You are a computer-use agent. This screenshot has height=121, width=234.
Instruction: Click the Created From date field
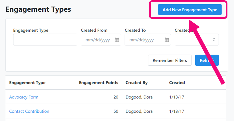[x=98, y=40]
